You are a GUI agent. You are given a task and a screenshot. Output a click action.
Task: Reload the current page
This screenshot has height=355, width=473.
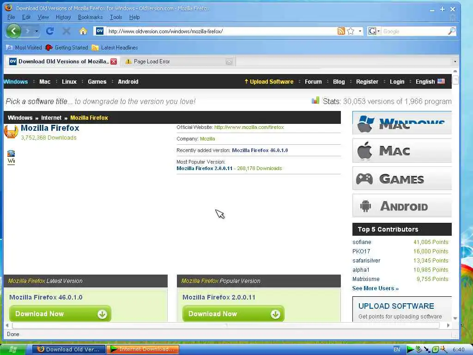coord(50,31)
